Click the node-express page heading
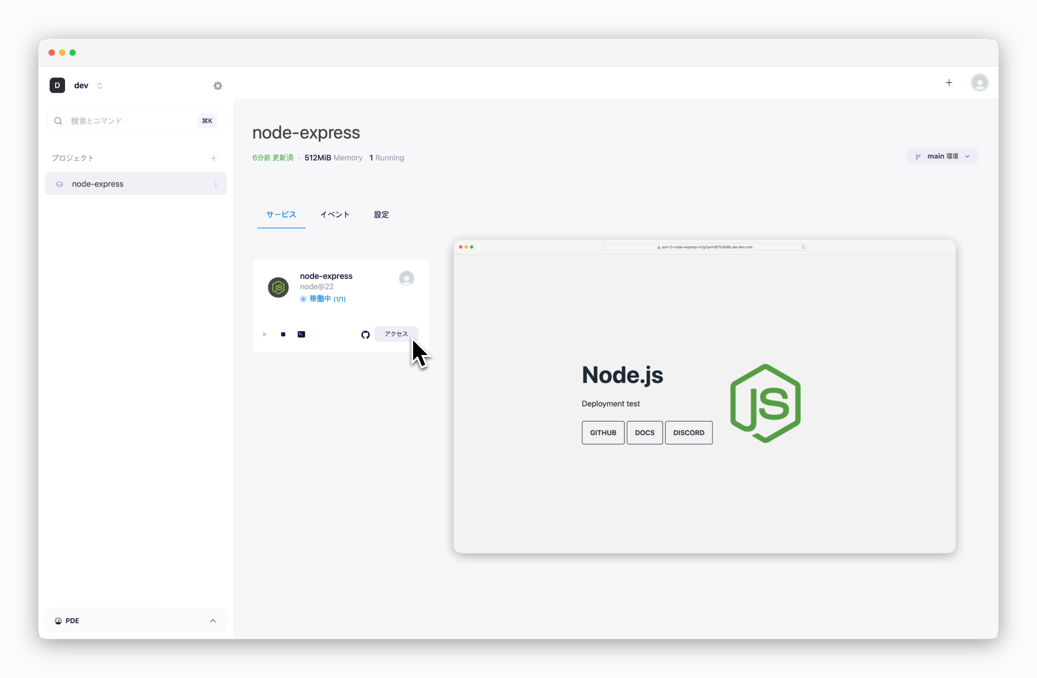 click(x=306, y=132)
